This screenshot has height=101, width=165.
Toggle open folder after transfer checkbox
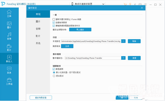point(54,26)
